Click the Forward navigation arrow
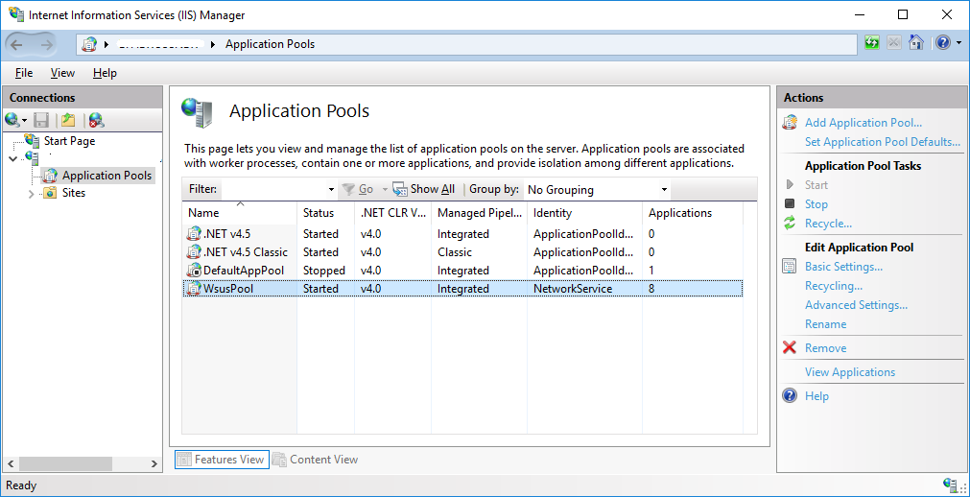This screenshot has width=970, height=497. click(46, 44)
